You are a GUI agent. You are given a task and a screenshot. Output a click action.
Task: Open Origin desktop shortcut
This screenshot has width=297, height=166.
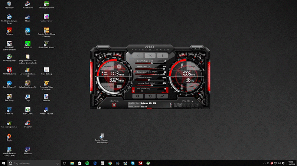point(9,137)
